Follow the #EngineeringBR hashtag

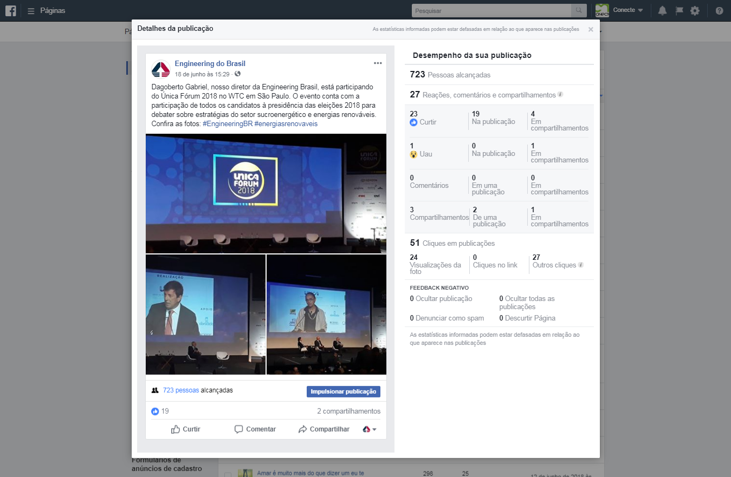tap(228, 123)
